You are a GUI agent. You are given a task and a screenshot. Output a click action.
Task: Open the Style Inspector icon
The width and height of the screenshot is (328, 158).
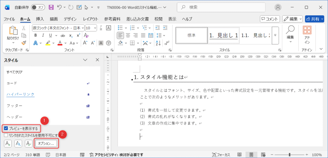pos(18,144)
